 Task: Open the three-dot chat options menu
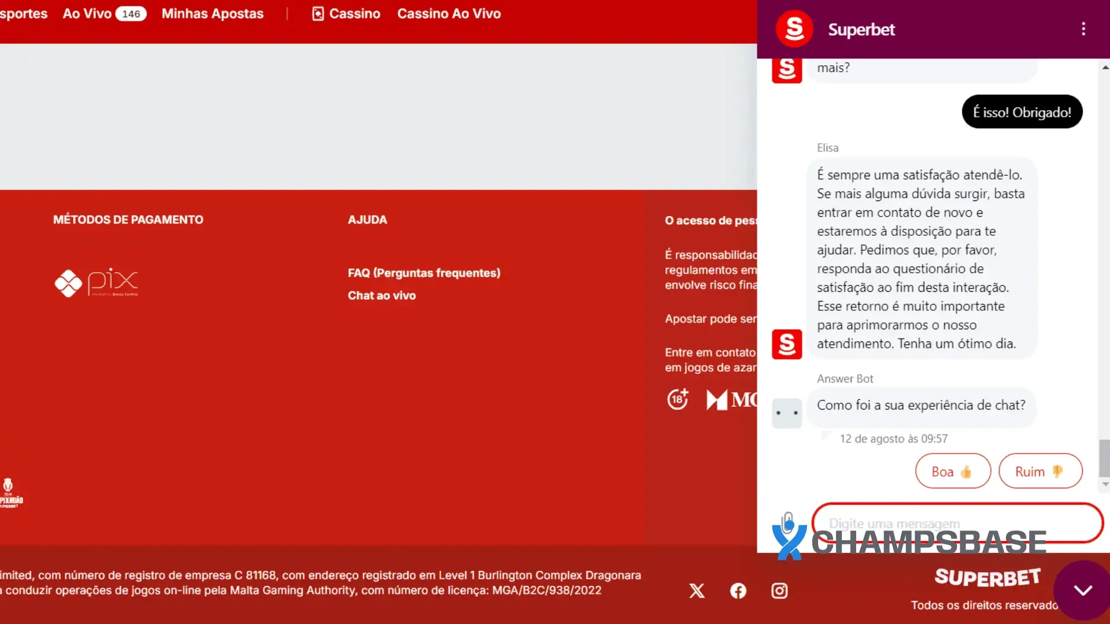coord(1083,28)
